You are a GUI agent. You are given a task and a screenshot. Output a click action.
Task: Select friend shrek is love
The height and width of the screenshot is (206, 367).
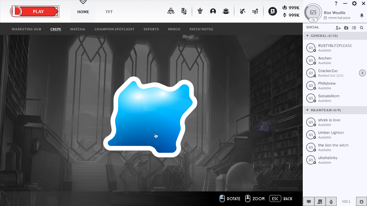coord(335,122)
